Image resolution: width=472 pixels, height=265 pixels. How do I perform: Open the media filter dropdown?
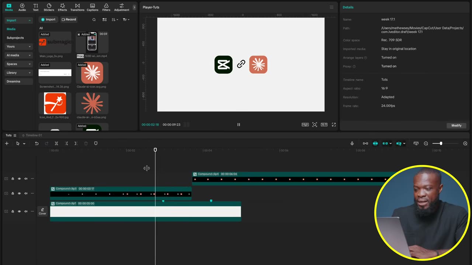coord(126,20)
